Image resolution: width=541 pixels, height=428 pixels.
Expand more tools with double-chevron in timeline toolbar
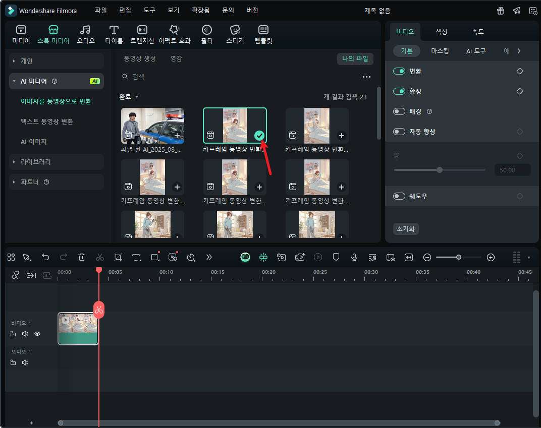pos(209,257)
